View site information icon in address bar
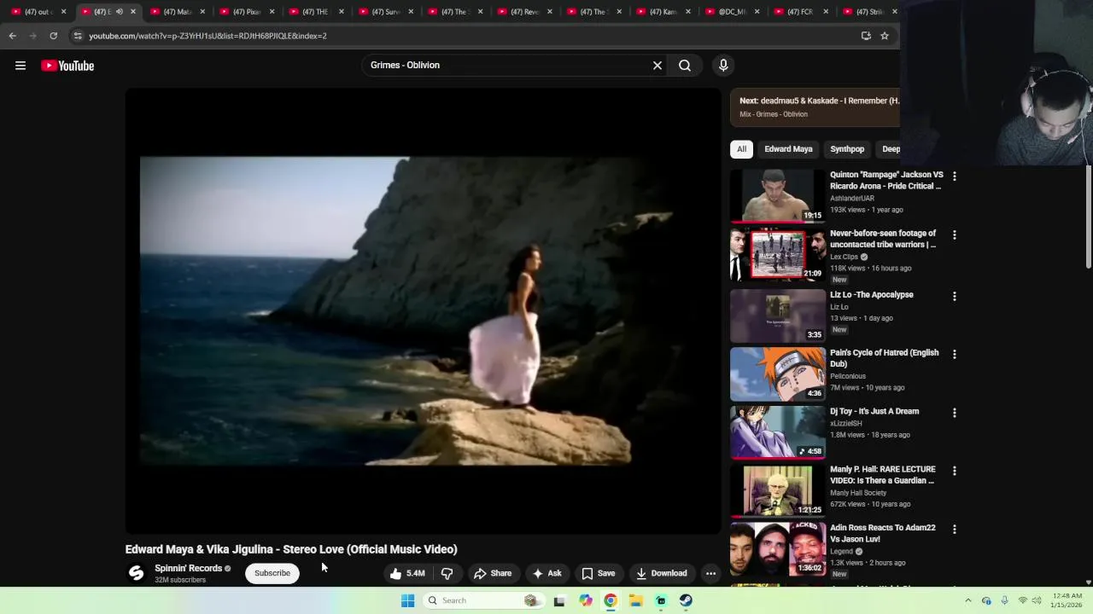The width and height of the screenshot is (1093, 614). pyautogui.click(x=78, y=36)
